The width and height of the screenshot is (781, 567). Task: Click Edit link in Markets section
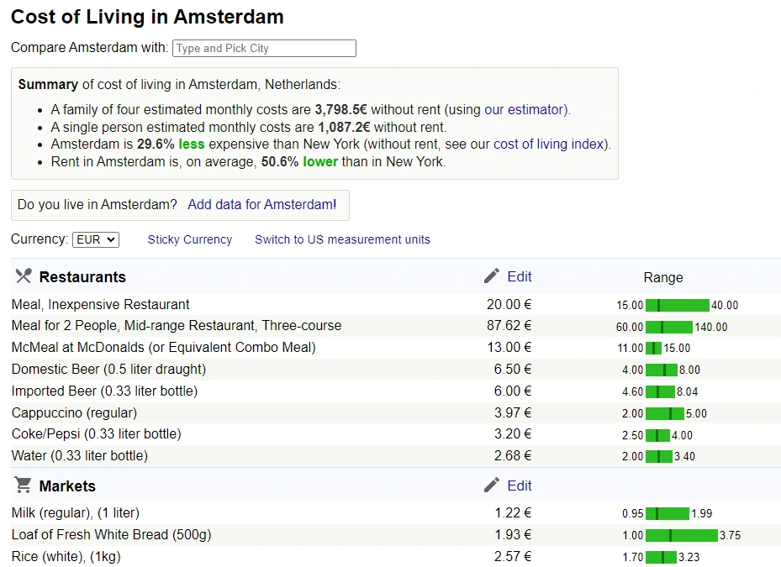click(520, 486)
